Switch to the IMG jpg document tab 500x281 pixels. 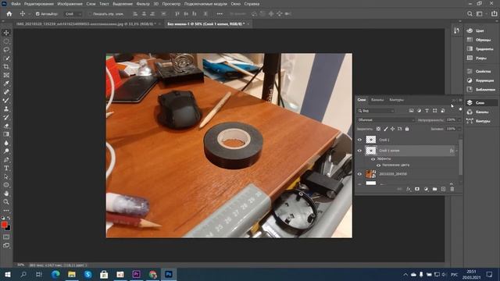click(87, 24)
